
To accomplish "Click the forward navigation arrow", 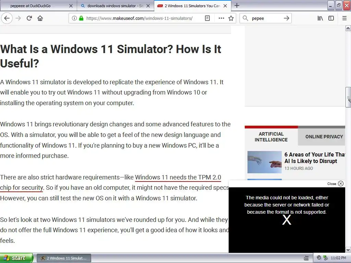I will point(18,18).
